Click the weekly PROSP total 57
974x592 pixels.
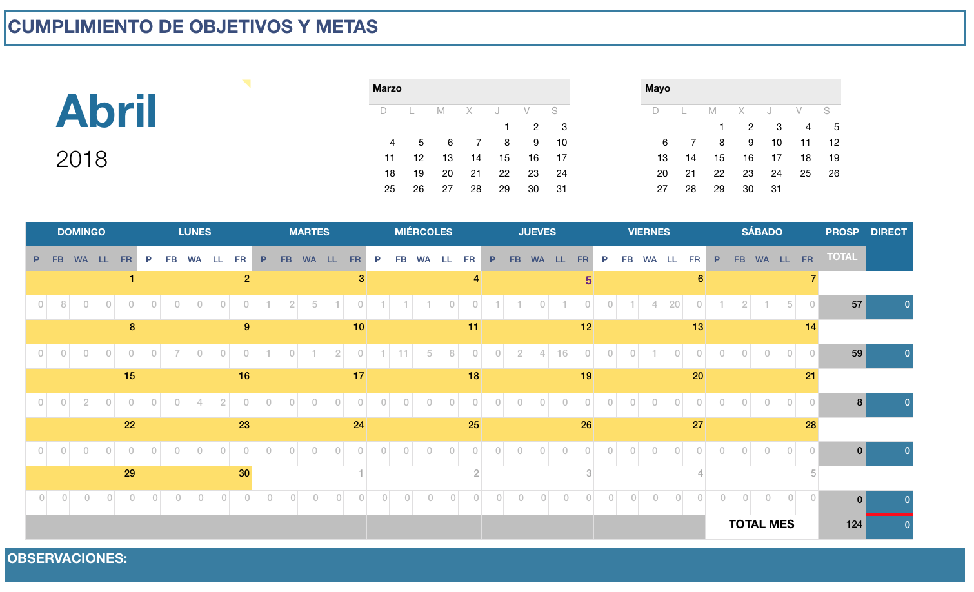click(856, 304)
